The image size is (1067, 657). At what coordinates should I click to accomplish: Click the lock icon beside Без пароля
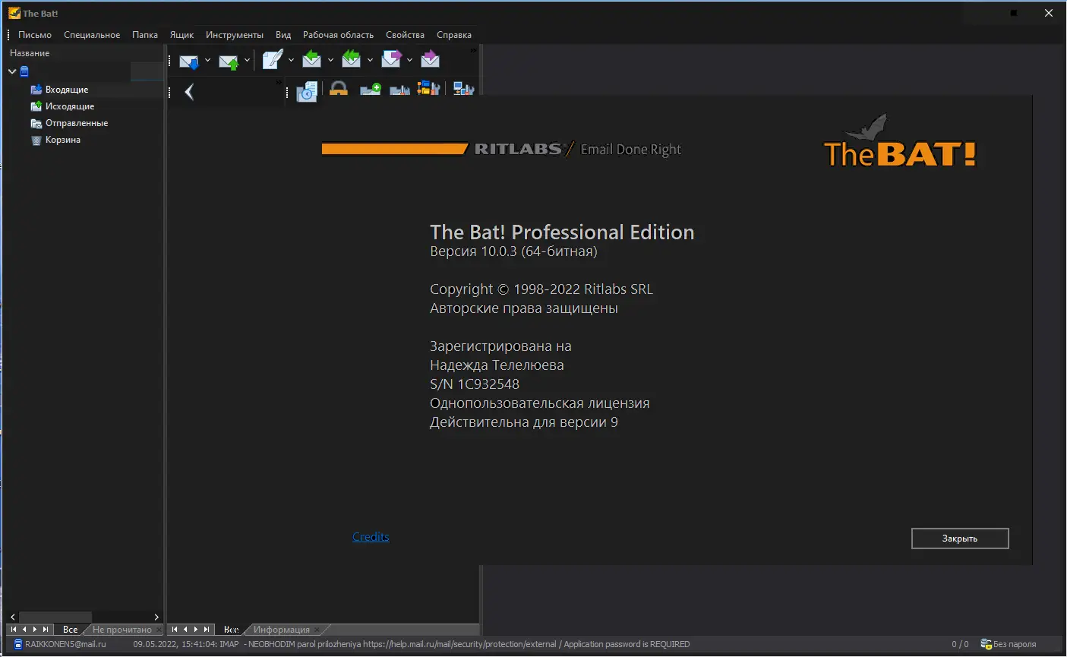pyautogui.click(x=986, y=644)
